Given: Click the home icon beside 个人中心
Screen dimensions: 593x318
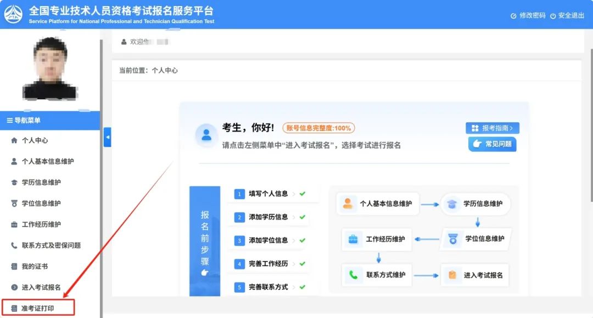Looking at the screenshot, I should (x=14, y=140).
